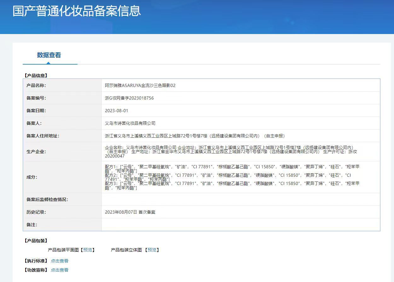Image resolution: width=394 pixels, height=282 pixels.
Task: Click the registrant 义乌市诗茵化妆品有限公司
Action: (x=130, y=123)
